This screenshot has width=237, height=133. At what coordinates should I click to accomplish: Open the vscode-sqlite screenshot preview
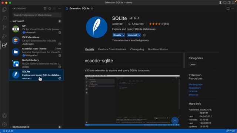pyautogui.click(x=132, y=100)
